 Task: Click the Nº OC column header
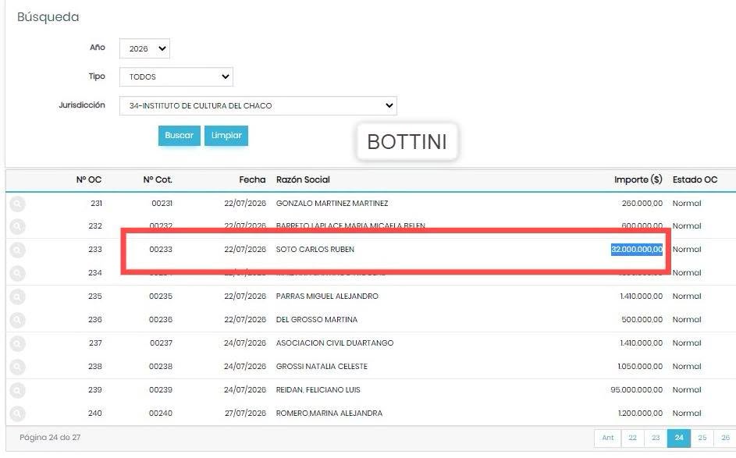click(x=89, y=179)
